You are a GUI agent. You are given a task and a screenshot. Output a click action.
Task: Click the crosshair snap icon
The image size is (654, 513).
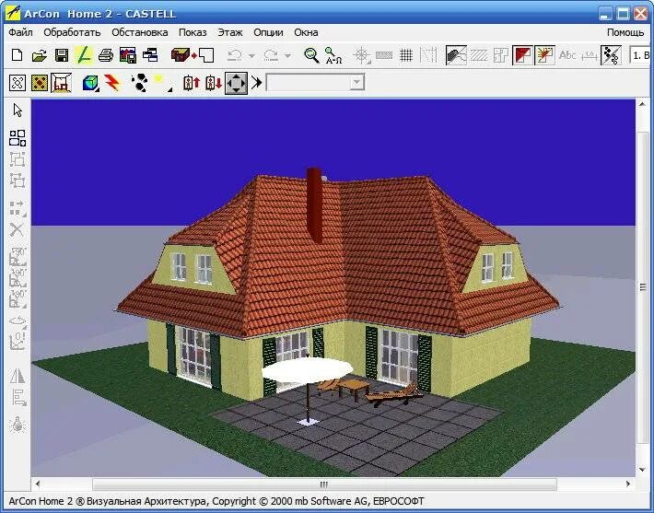point(362,55)
